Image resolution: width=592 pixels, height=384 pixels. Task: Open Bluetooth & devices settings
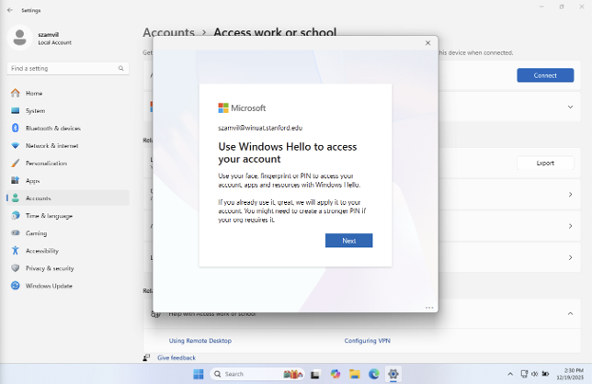point(52,128)
